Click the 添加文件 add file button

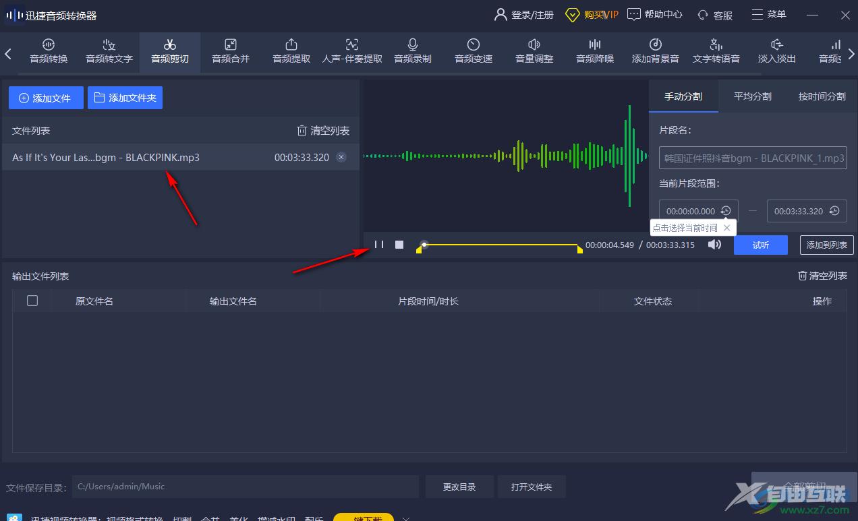point(46,98)
